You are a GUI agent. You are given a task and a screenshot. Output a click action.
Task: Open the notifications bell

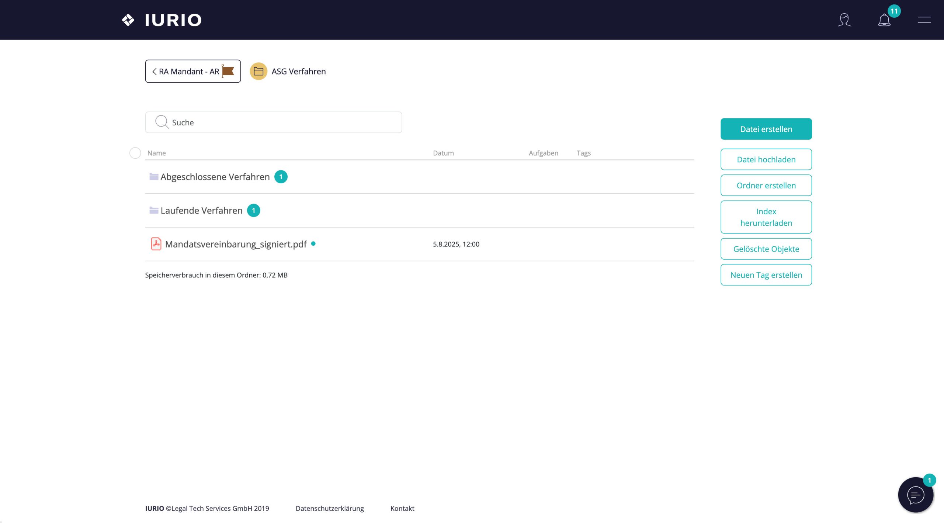point(884,20)
